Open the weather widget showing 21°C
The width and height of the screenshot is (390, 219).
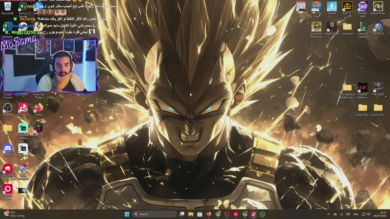[x=13, y=214]
